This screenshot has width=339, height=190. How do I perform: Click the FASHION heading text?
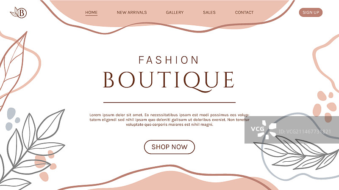pos(169,60)
